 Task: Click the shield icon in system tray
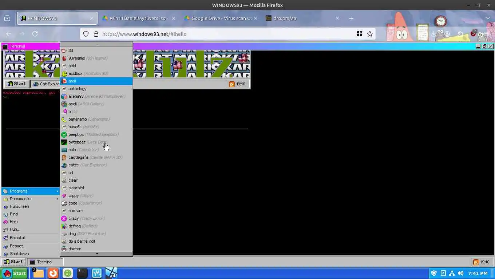point(434,273)
